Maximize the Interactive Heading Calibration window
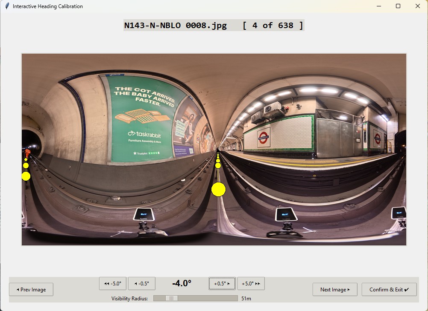 click(x=398, y=6)
